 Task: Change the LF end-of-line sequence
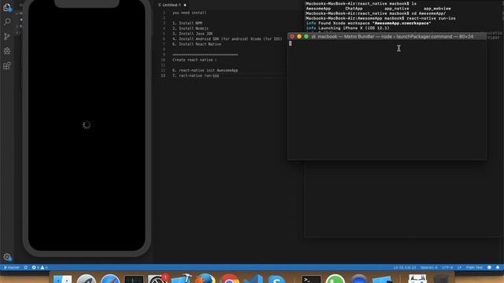coord(459,267)
